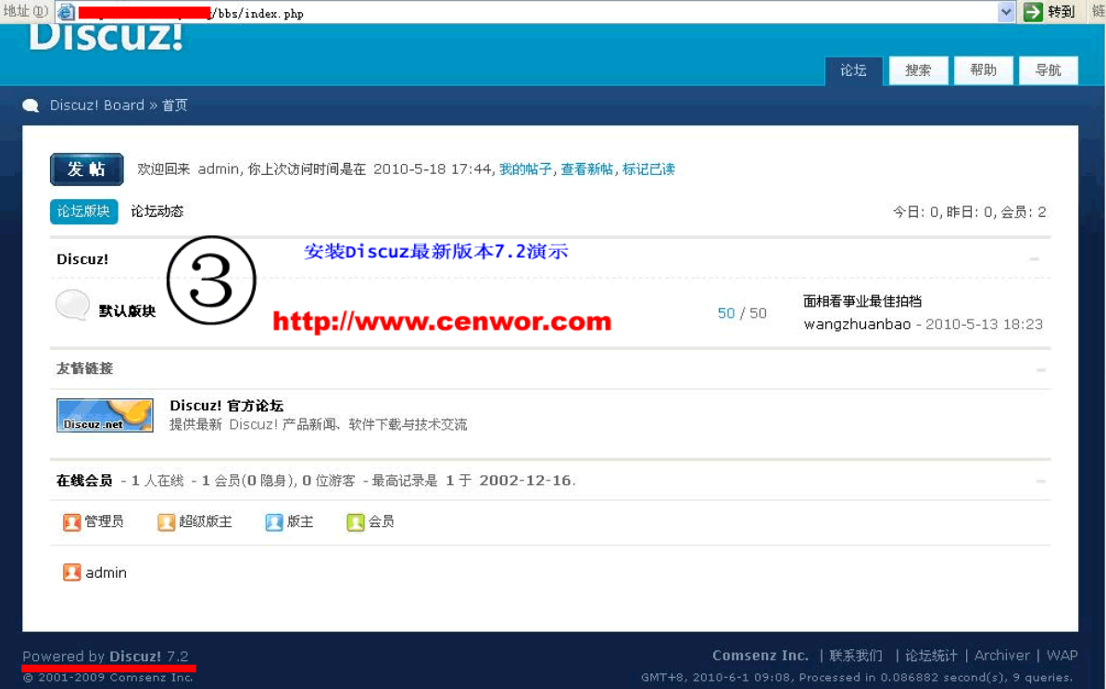Open the 我的帖子 link
1106x689 pixels.
(x=525, y=169)
